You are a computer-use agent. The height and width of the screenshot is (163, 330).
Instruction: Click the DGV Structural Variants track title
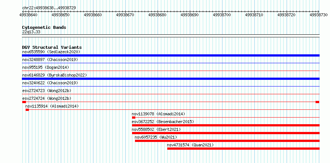tap(52, 47)
